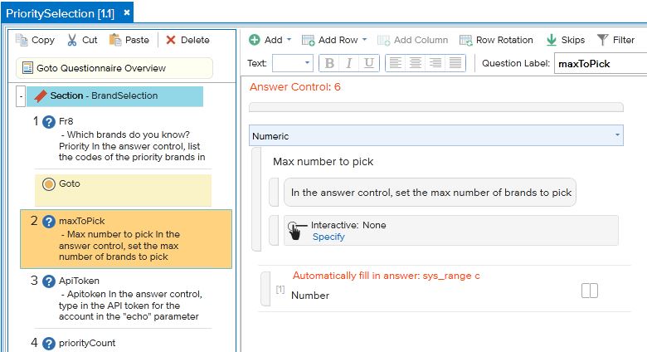Click the Interactive hand pointer icon
This screenshot has width=647, height=352.
click(294, 231)
